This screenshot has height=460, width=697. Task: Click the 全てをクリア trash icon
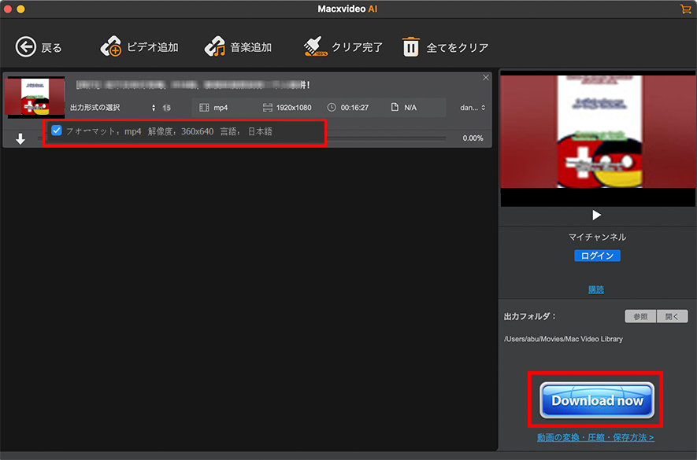410,47
